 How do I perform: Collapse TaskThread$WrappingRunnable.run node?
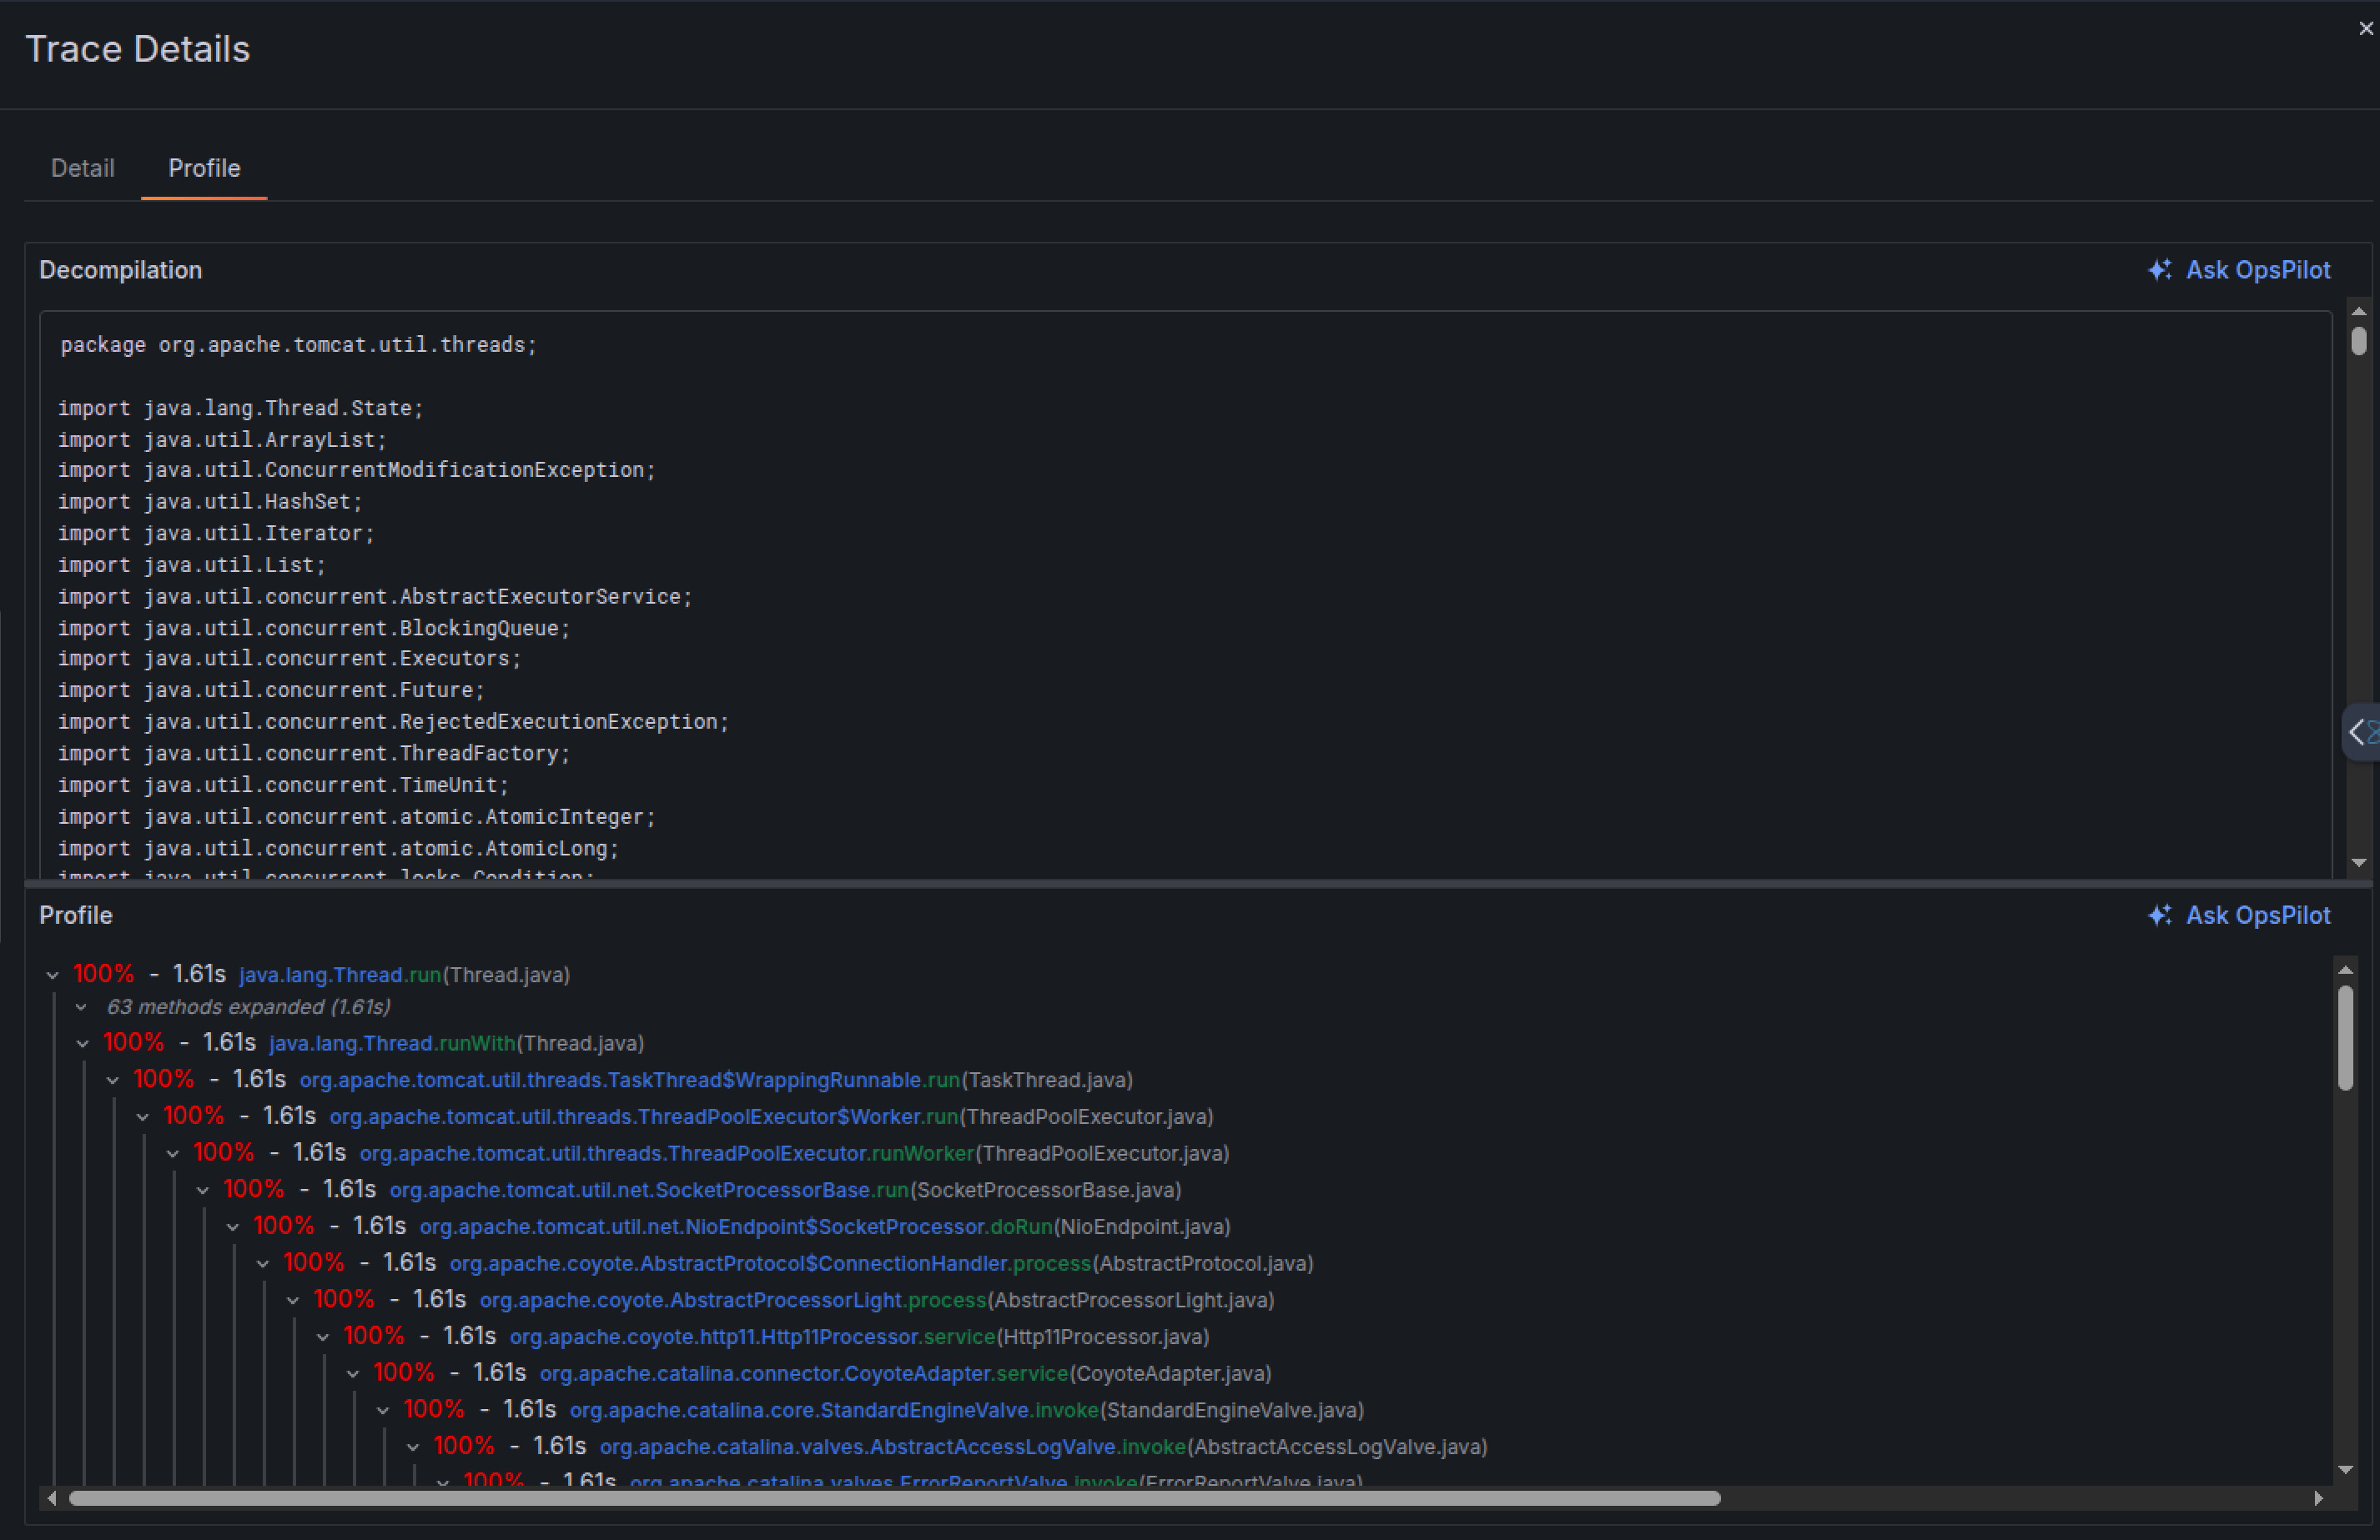(x=113, y=1081)
